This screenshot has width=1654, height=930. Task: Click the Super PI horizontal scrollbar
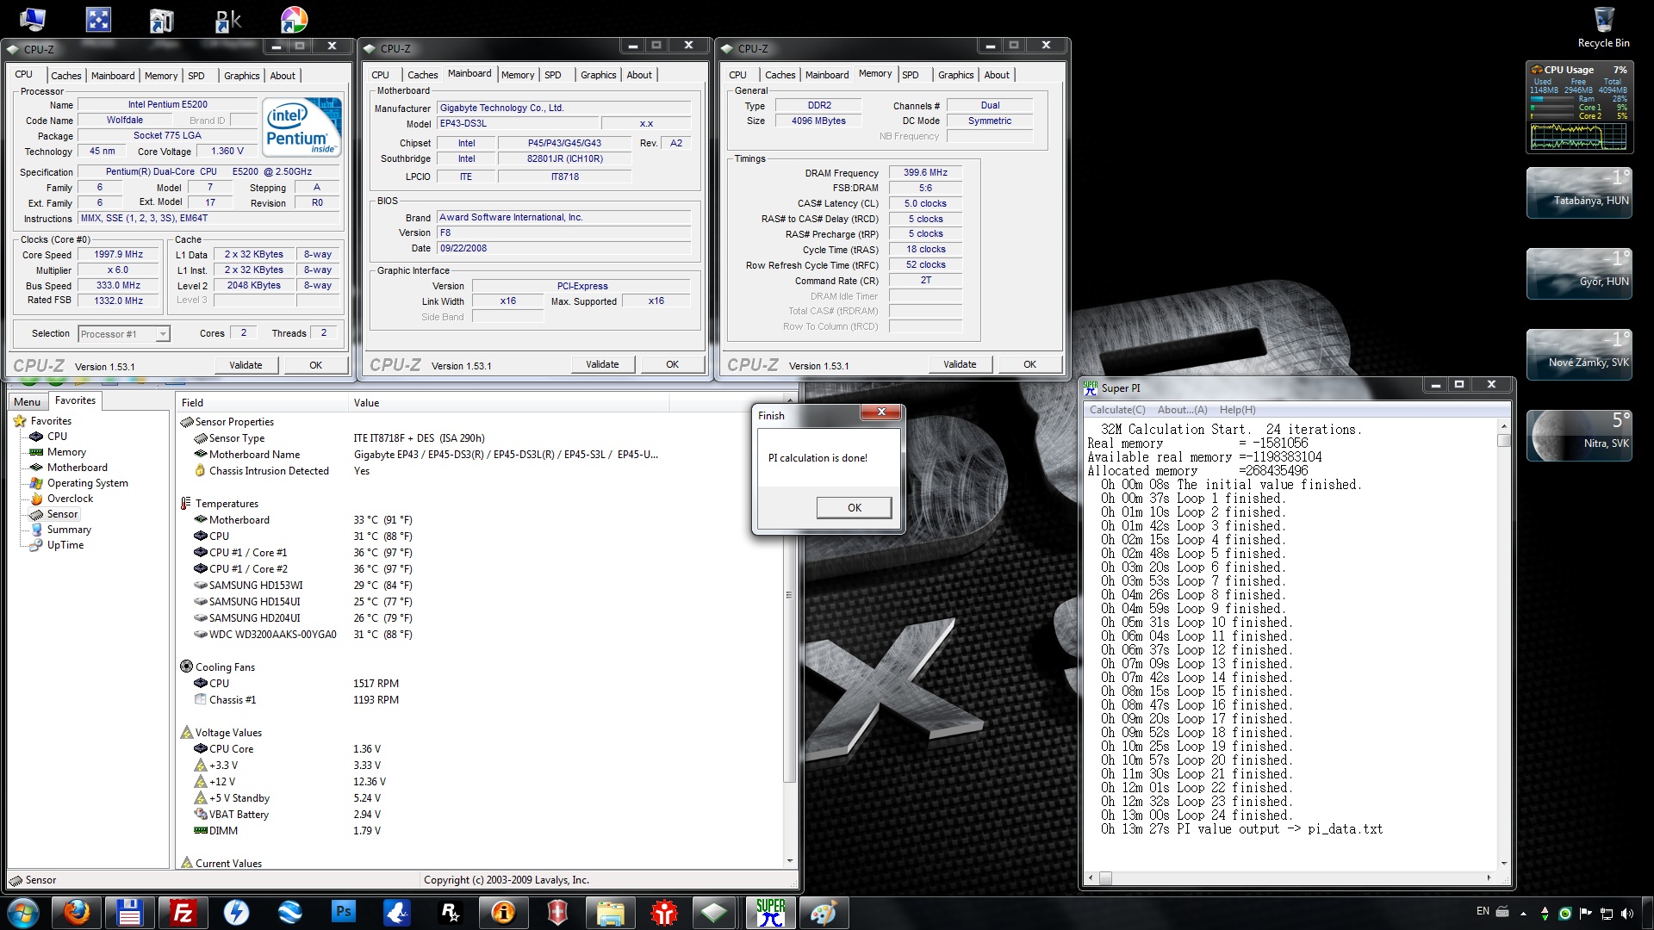(x=1290, y=878)
